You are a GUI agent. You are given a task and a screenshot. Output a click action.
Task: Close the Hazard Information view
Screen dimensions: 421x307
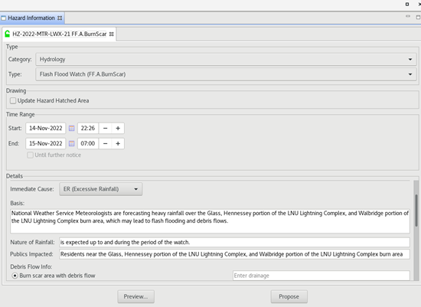pos(60,18)
